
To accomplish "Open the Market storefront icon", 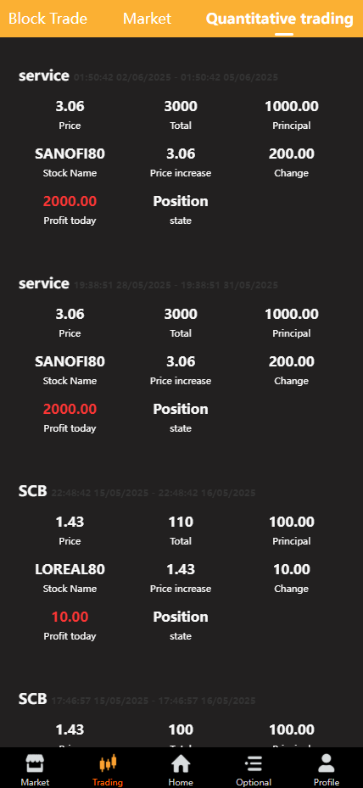I will 35,764.
